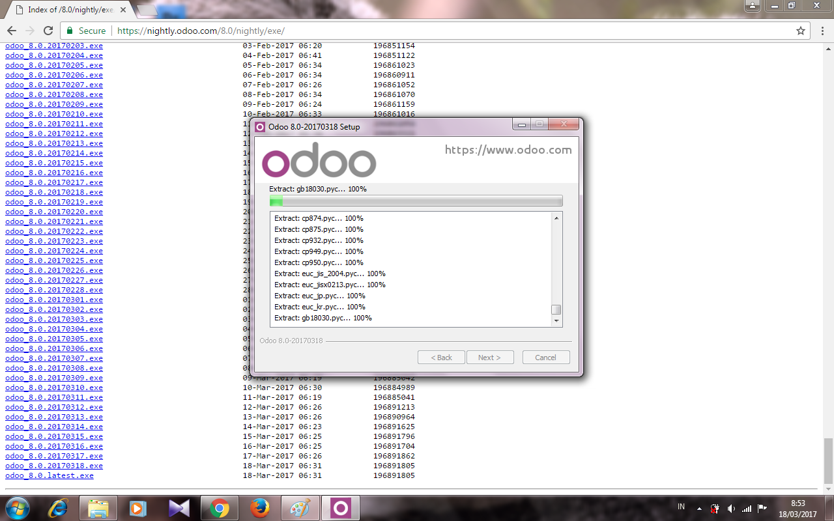Viewport: 834px width, 521px height.
Task: Click date '03-Feb-2017 06:20'
Action: coord(282,46)
